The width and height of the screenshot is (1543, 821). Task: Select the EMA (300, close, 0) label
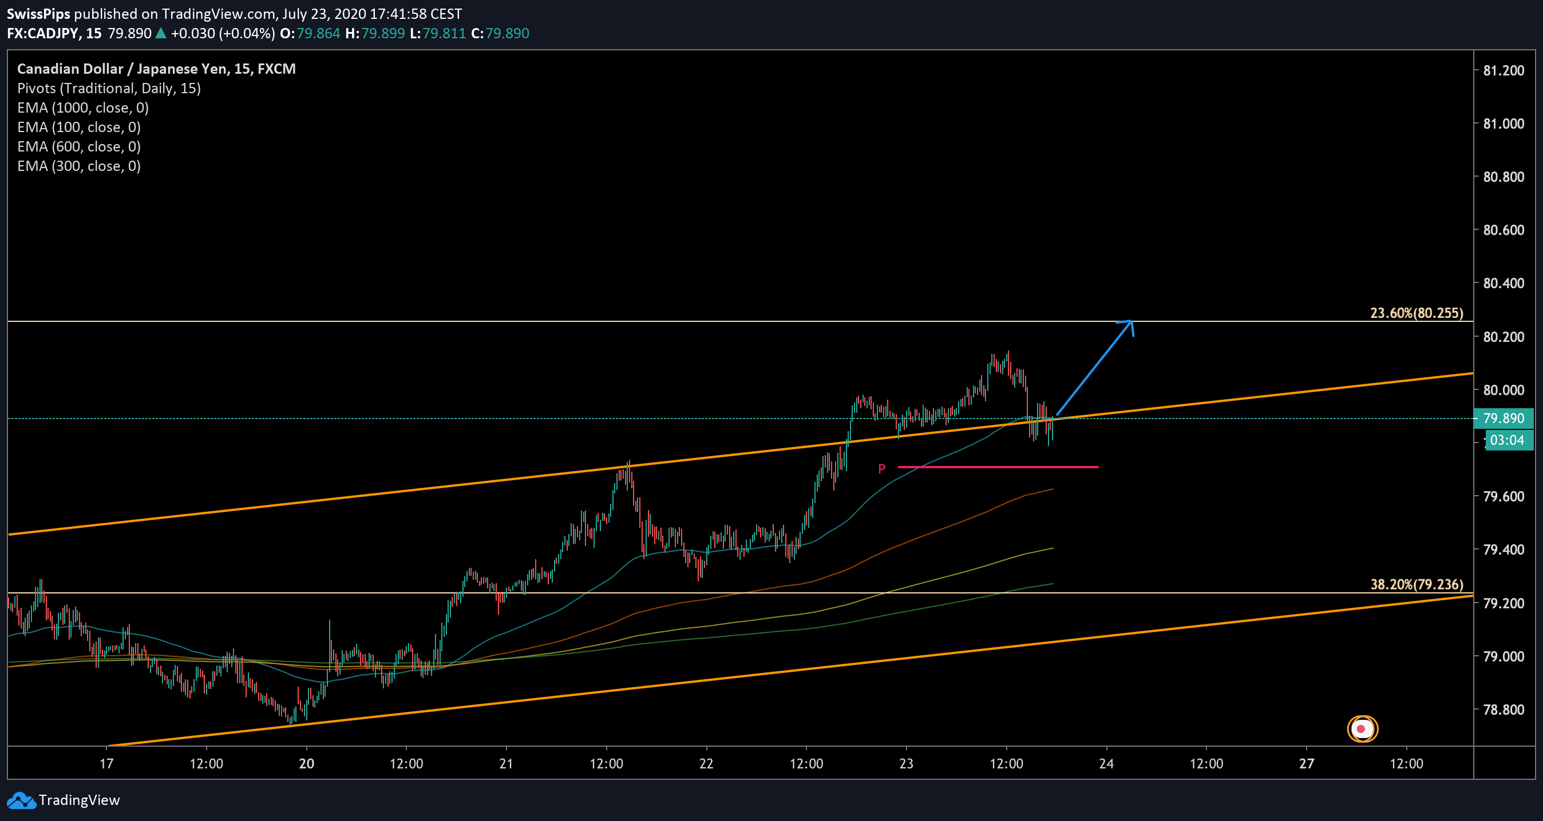79,166
